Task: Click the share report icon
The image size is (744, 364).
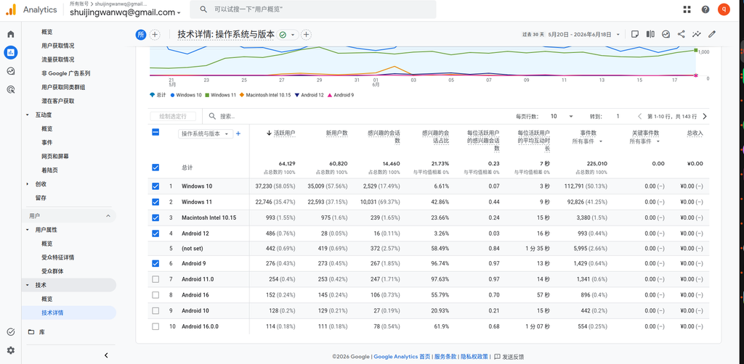Action: [x=681, y=34]
